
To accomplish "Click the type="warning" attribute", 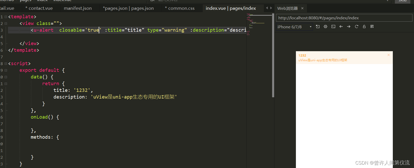I will click(x=167, y=30).
